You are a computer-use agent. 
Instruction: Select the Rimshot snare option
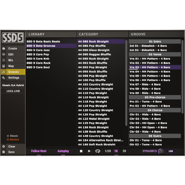pos(13,139)
